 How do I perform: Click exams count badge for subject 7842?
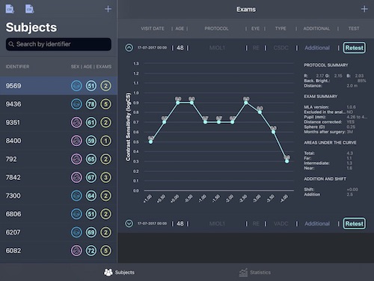[105, 178]
